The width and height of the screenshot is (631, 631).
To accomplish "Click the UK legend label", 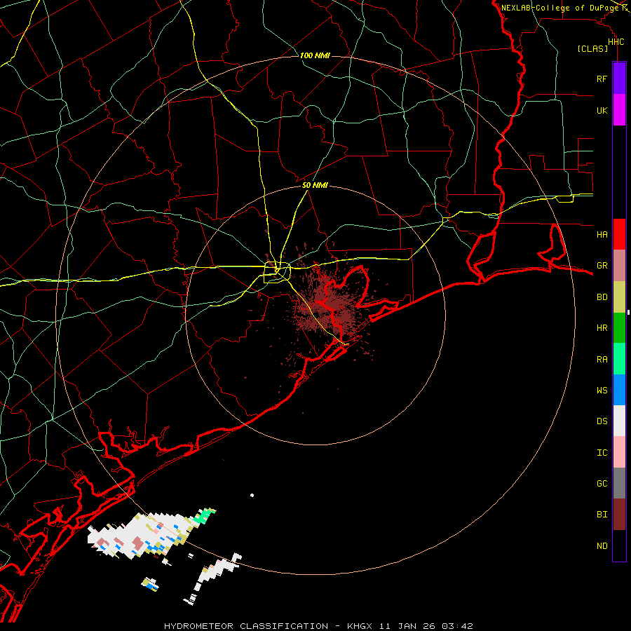I will (602, 111).
